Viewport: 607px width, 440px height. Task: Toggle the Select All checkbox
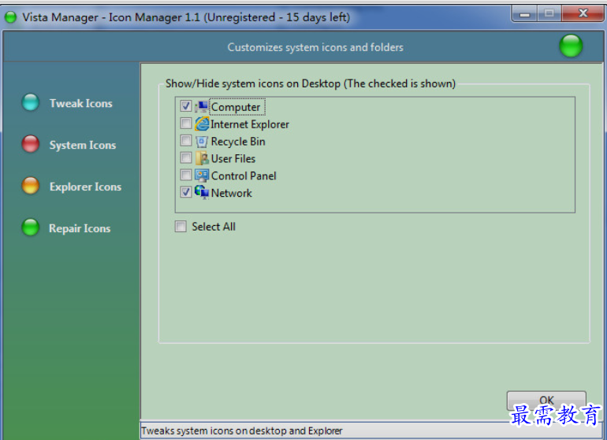pyautogui.click(x=181, y=226)
